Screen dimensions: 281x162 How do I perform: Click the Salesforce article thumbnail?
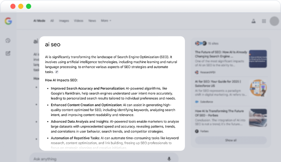[x=258, y=88]
